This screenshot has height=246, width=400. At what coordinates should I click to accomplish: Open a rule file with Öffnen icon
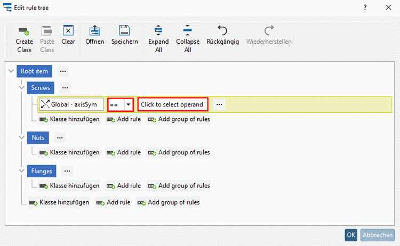pyautogui.click(x=94, y=30)
